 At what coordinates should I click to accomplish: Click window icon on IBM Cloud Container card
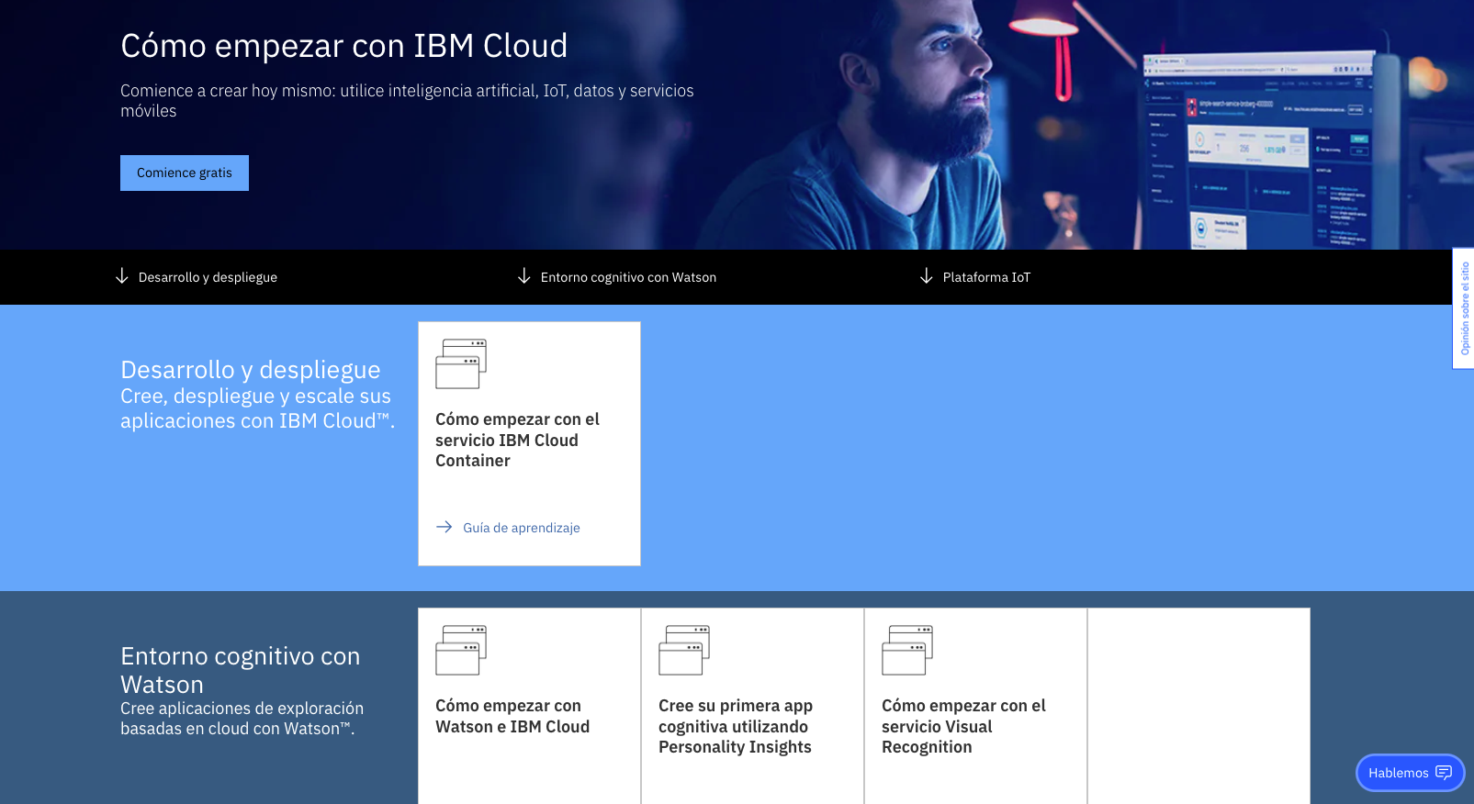click(x=461, y=363)
